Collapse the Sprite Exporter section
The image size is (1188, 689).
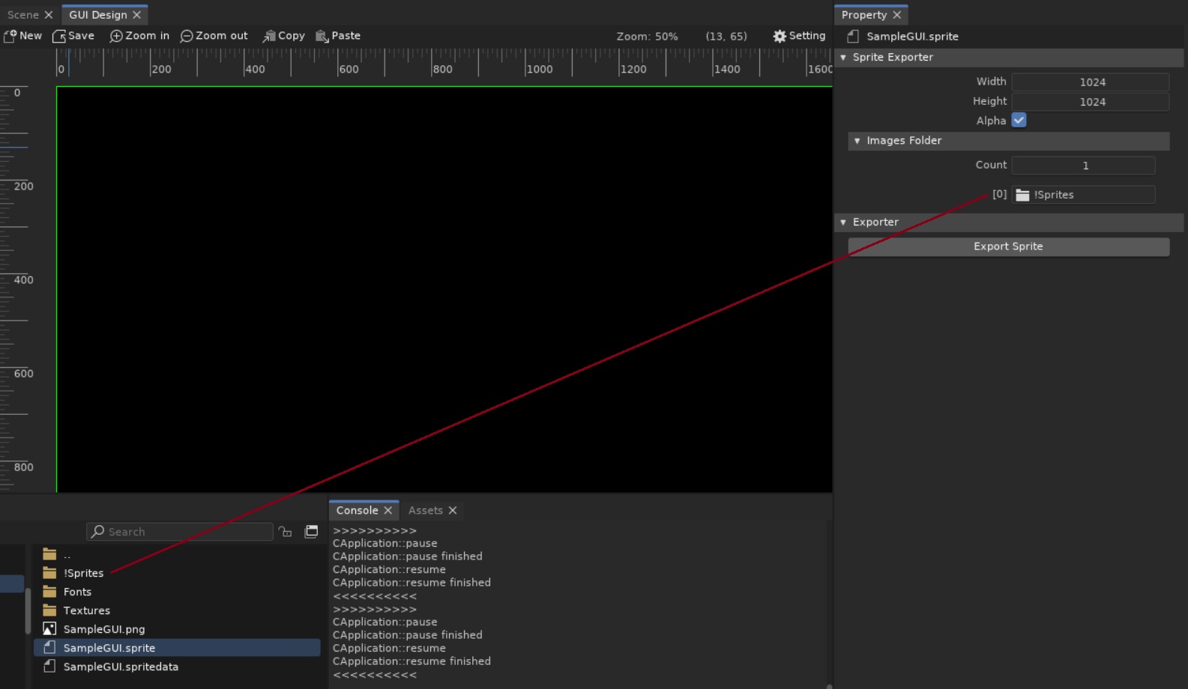coord(843,58)
